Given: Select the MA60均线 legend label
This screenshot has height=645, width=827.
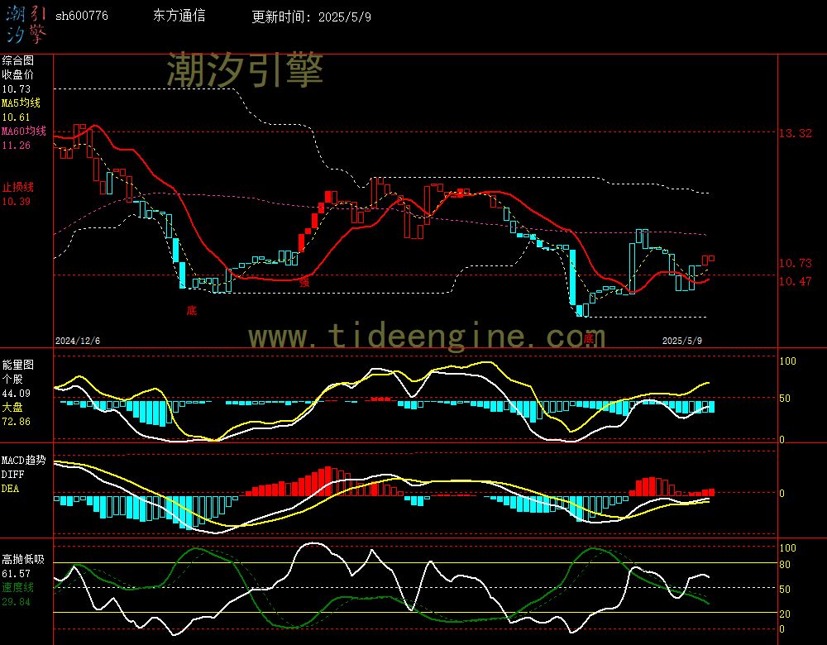Looking at the screenshot, I should point(24,131).
